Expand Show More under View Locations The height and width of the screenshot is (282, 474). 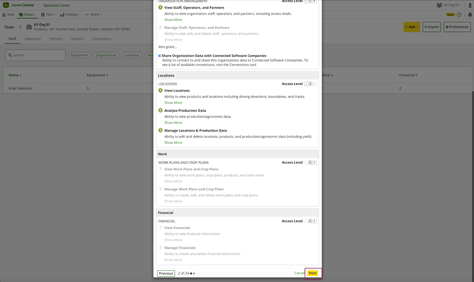[x=173, y=102]
